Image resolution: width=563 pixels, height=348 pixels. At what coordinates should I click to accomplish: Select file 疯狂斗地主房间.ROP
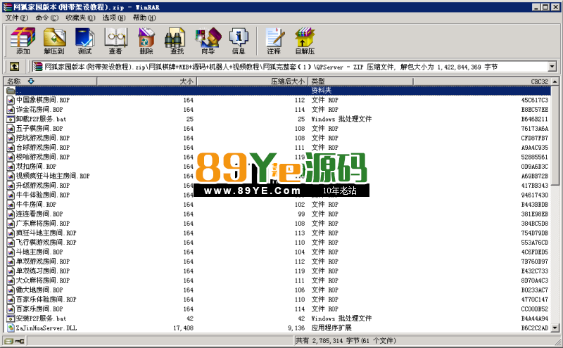click(46, 233)
